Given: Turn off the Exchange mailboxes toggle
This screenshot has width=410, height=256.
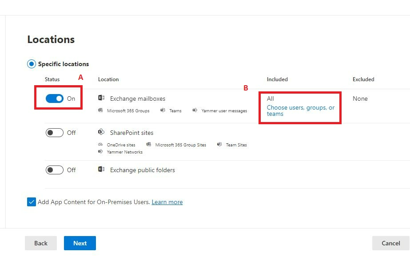Looking at the screenshot, I should pyautogui.click(x=54, y=98).
